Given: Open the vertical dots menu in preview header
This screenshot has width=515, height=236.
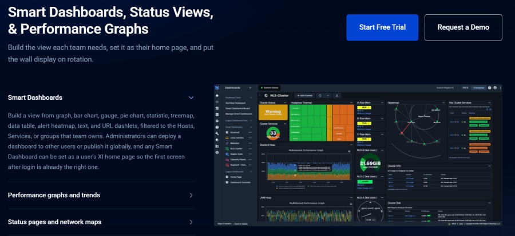Looking at the screenshot, I should (500, 88).
